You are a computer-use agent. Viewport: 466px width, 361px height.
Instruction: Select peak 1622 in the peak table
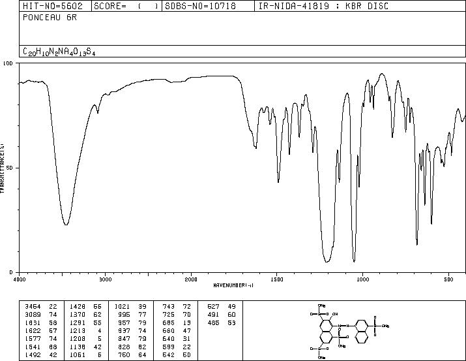pyautogui.click(x=33, y=330)
